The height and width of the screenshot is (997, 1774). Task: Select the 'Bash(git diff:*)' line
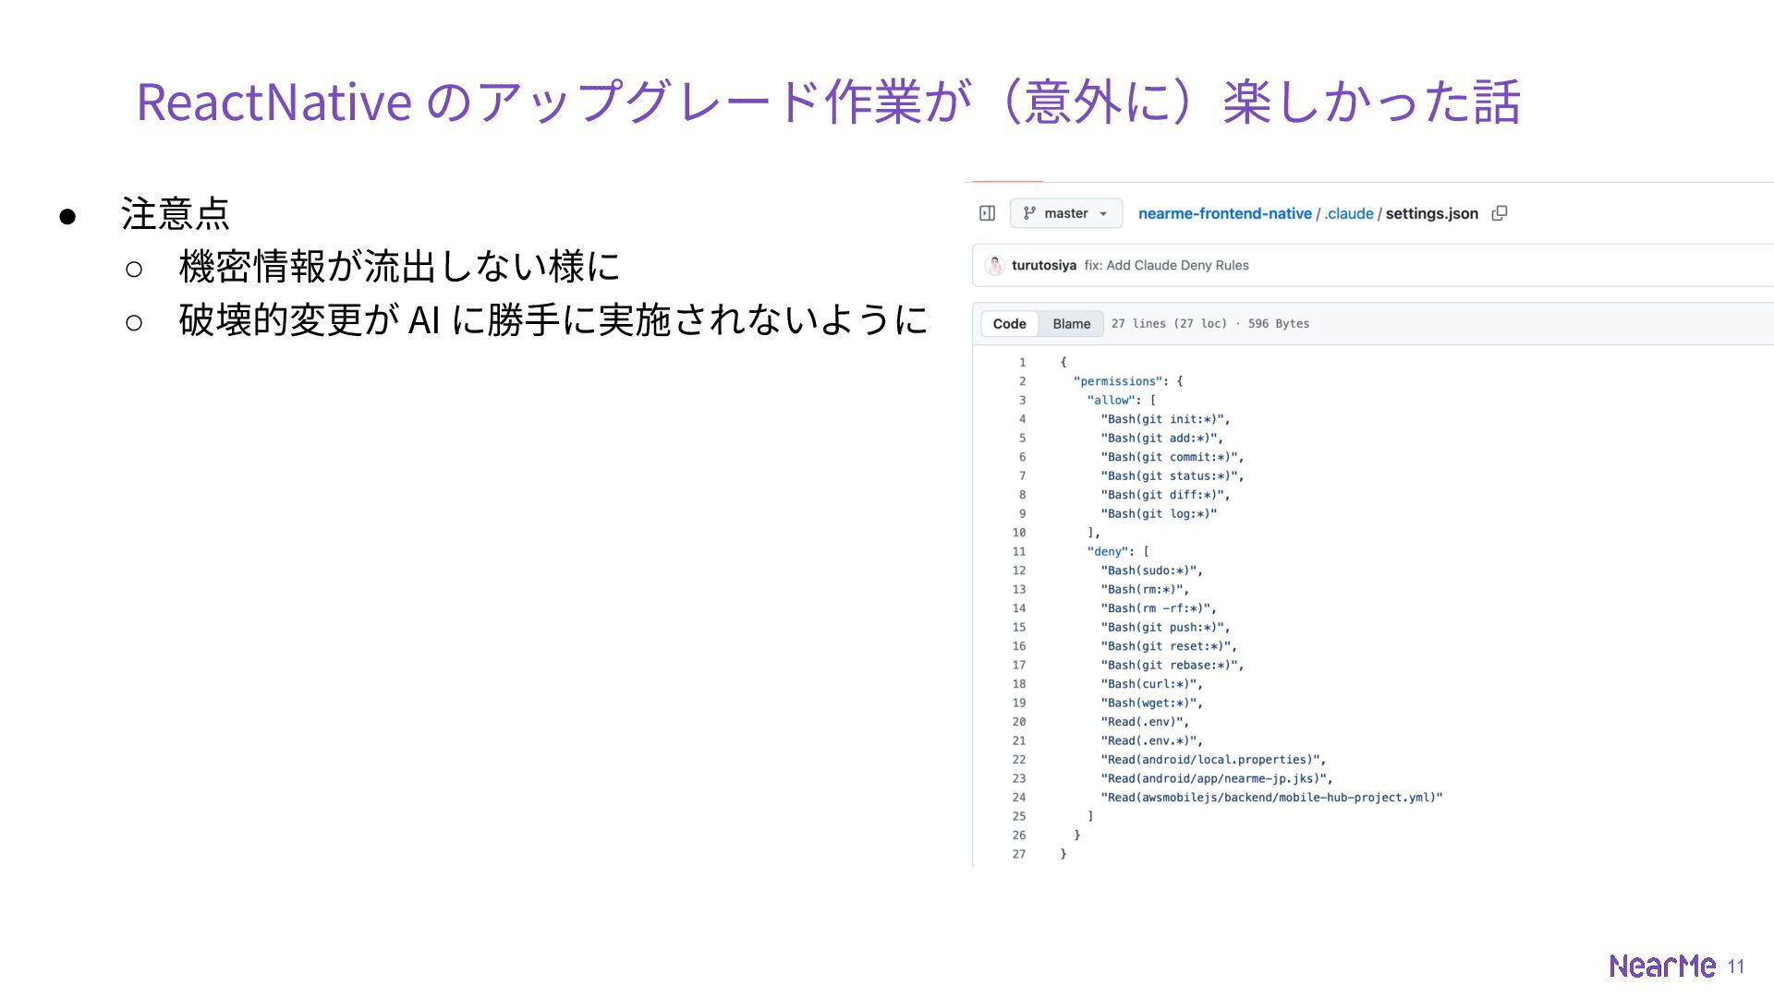(x=1165, y=495)
